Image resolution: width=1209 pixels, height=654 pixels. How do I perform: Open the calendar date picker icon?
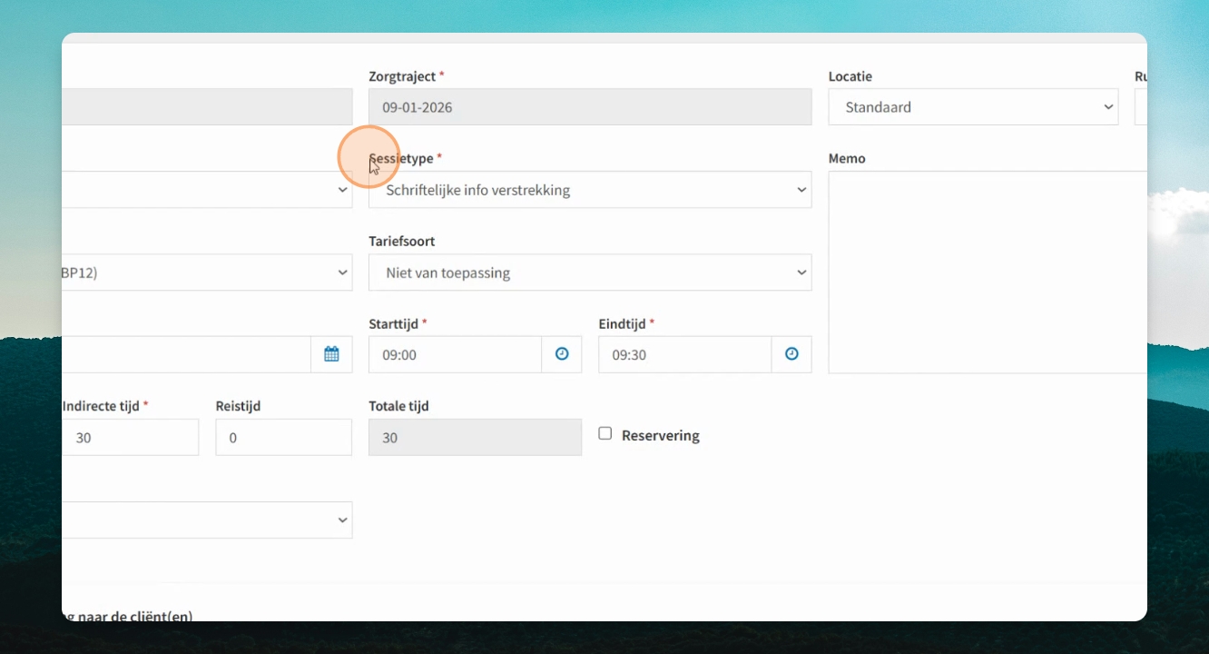(331, 354)
